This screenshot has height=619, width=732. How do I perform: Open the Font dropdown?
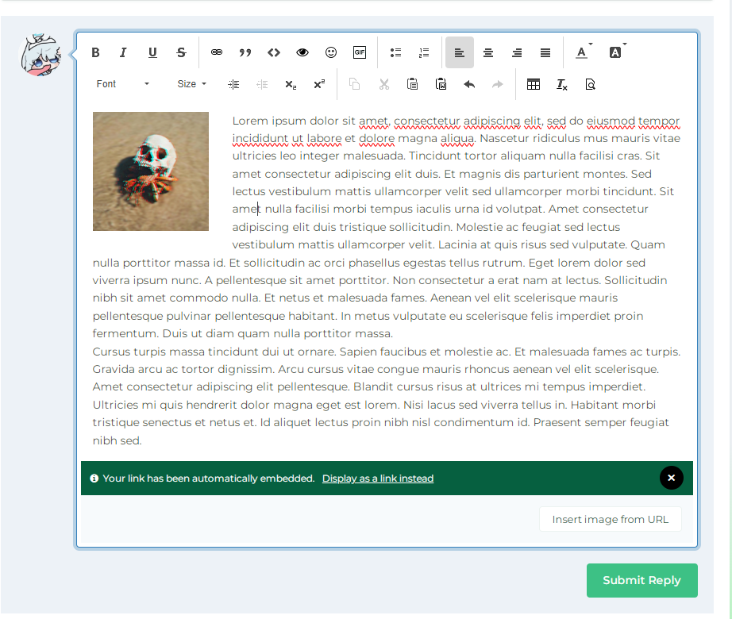click(123, 84)
